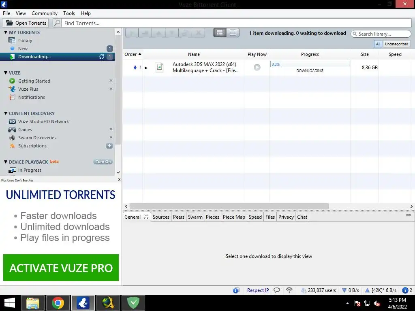Collapse the VUZE section

pos(6,73)
